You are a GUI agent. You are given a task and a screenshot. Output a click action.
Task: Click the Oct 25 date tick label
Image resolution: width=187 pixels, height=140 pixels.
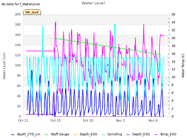(x=56, y=120)
